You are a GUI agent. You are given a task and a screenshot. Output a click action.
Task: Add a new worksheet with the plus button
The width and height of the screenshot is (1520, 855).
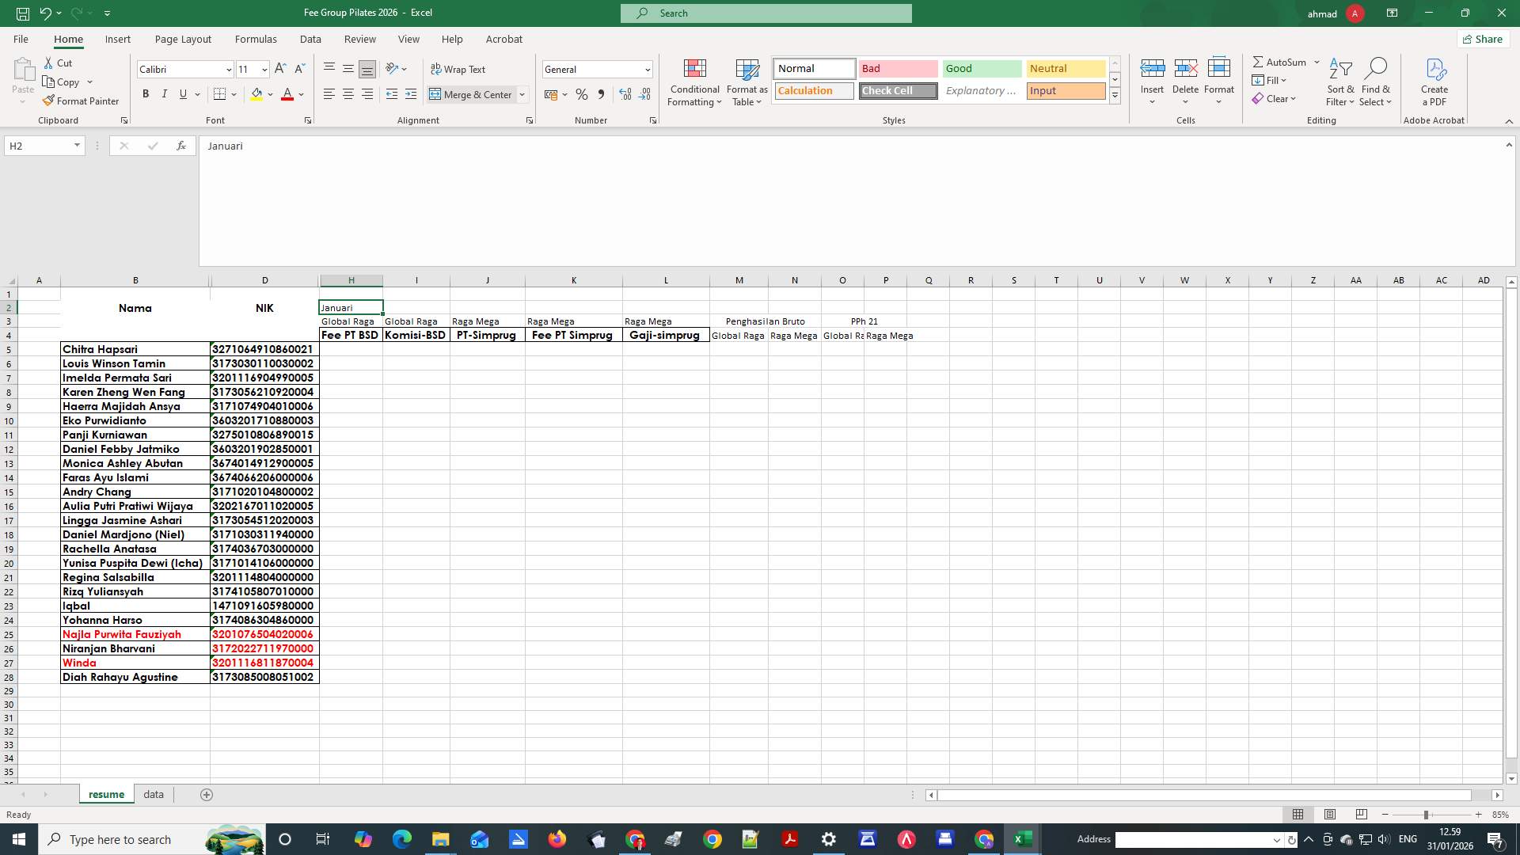[206, 794]
